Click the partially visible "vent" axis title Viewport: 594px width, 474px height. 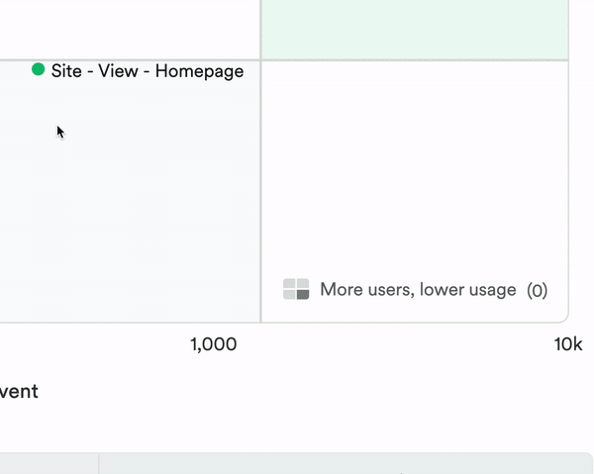pyautogui.click(x=19, y=391)
